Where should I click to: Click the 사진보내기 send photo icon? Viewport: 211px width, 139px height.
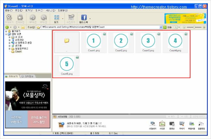(x=153, y=125)
